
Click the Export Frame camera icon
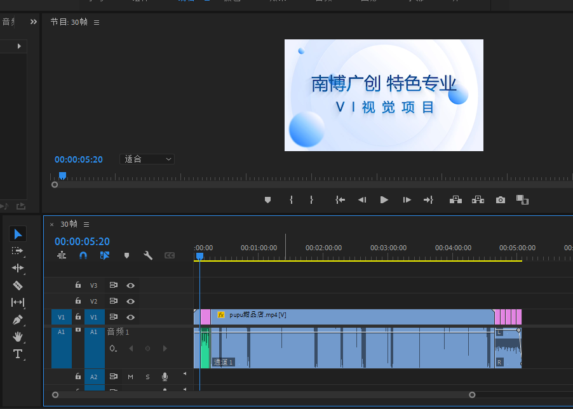point(501,199)
